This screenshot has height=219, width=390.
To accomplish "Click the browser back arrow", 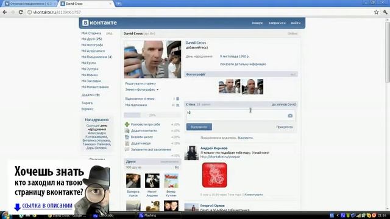I will coord(5,12).
